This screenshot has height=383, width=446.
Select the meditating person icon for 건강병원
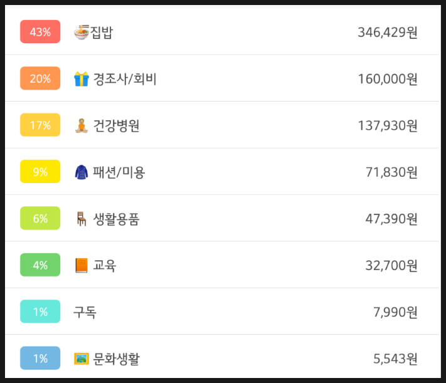82,125
